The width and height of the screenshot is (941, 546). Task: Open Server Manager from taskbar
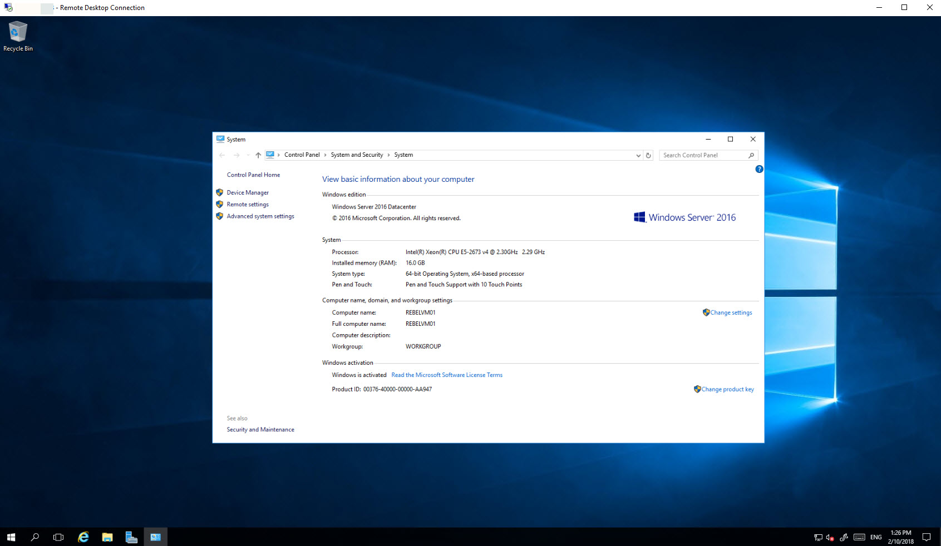click(x=131, y=537)
